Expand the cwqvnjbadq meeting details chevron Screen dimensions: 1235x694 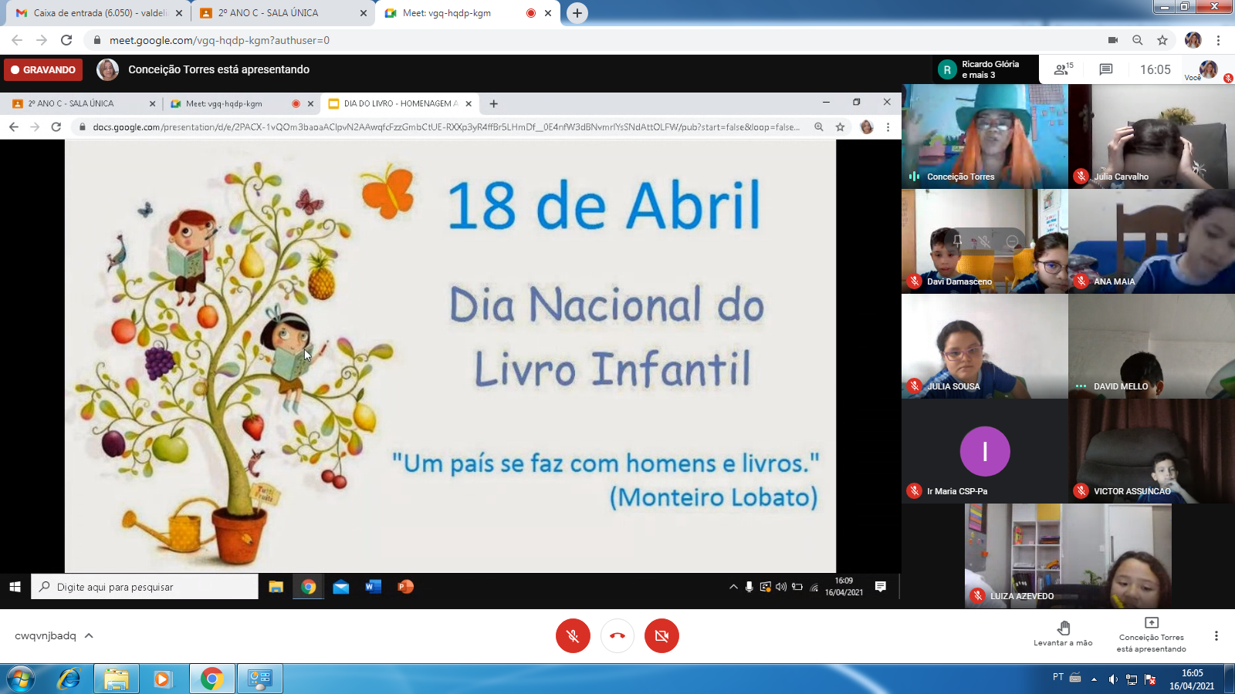87,636
